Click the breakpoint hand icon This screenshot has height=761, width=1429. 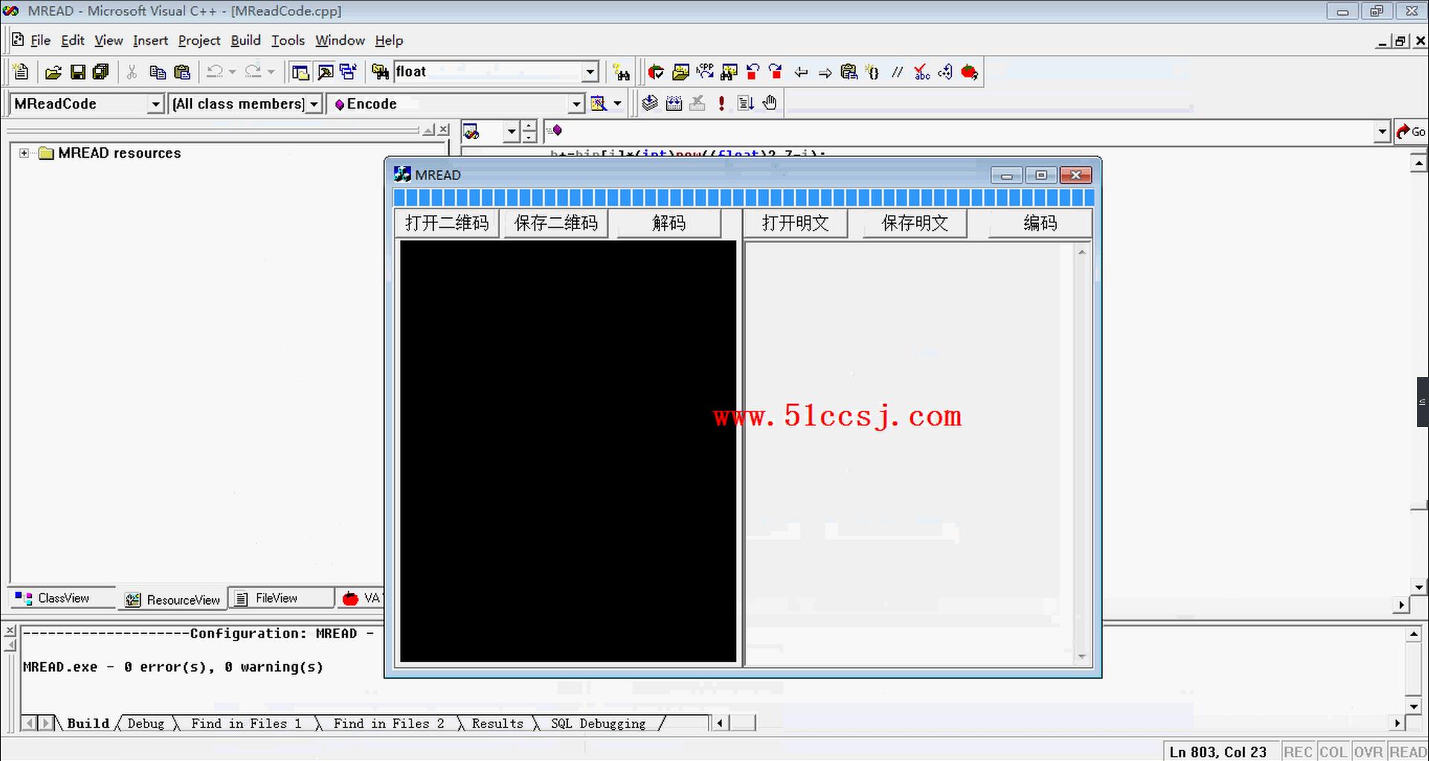[770, 103]
